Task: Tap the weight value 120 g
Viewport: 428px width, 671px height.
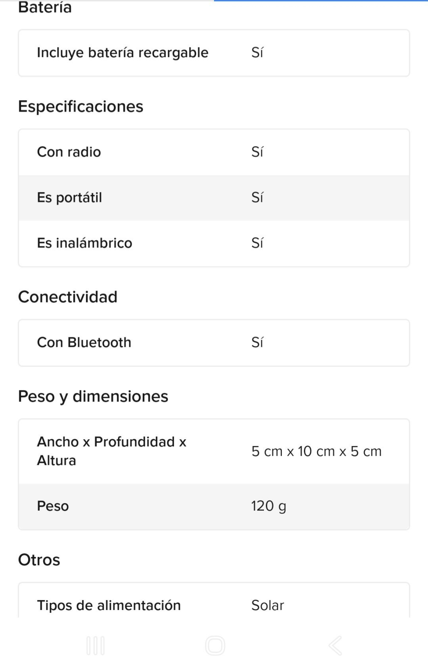Action: 269,506
